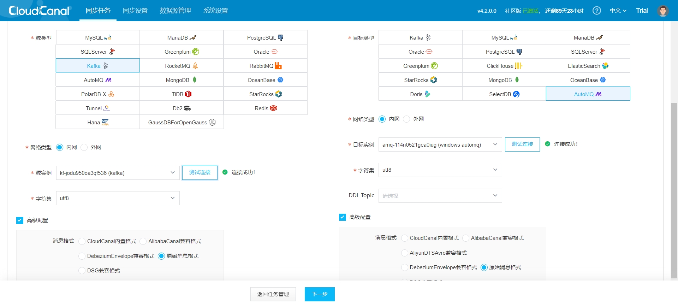The height and width of the screenshot is (307, 678).
Task: Open the user avatar menu
Action: (662, 11)
